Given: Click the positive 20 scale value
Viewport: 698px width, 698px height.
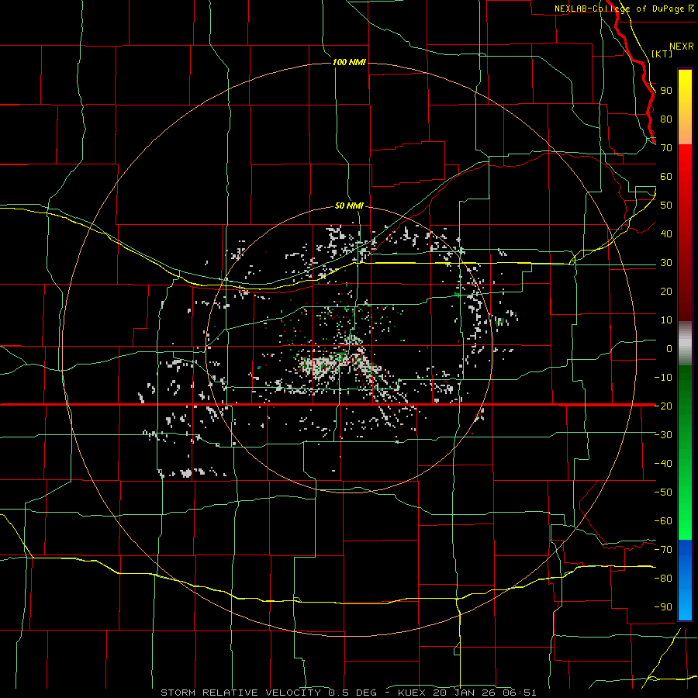Looking at the screenshot, I should point(666,292).
